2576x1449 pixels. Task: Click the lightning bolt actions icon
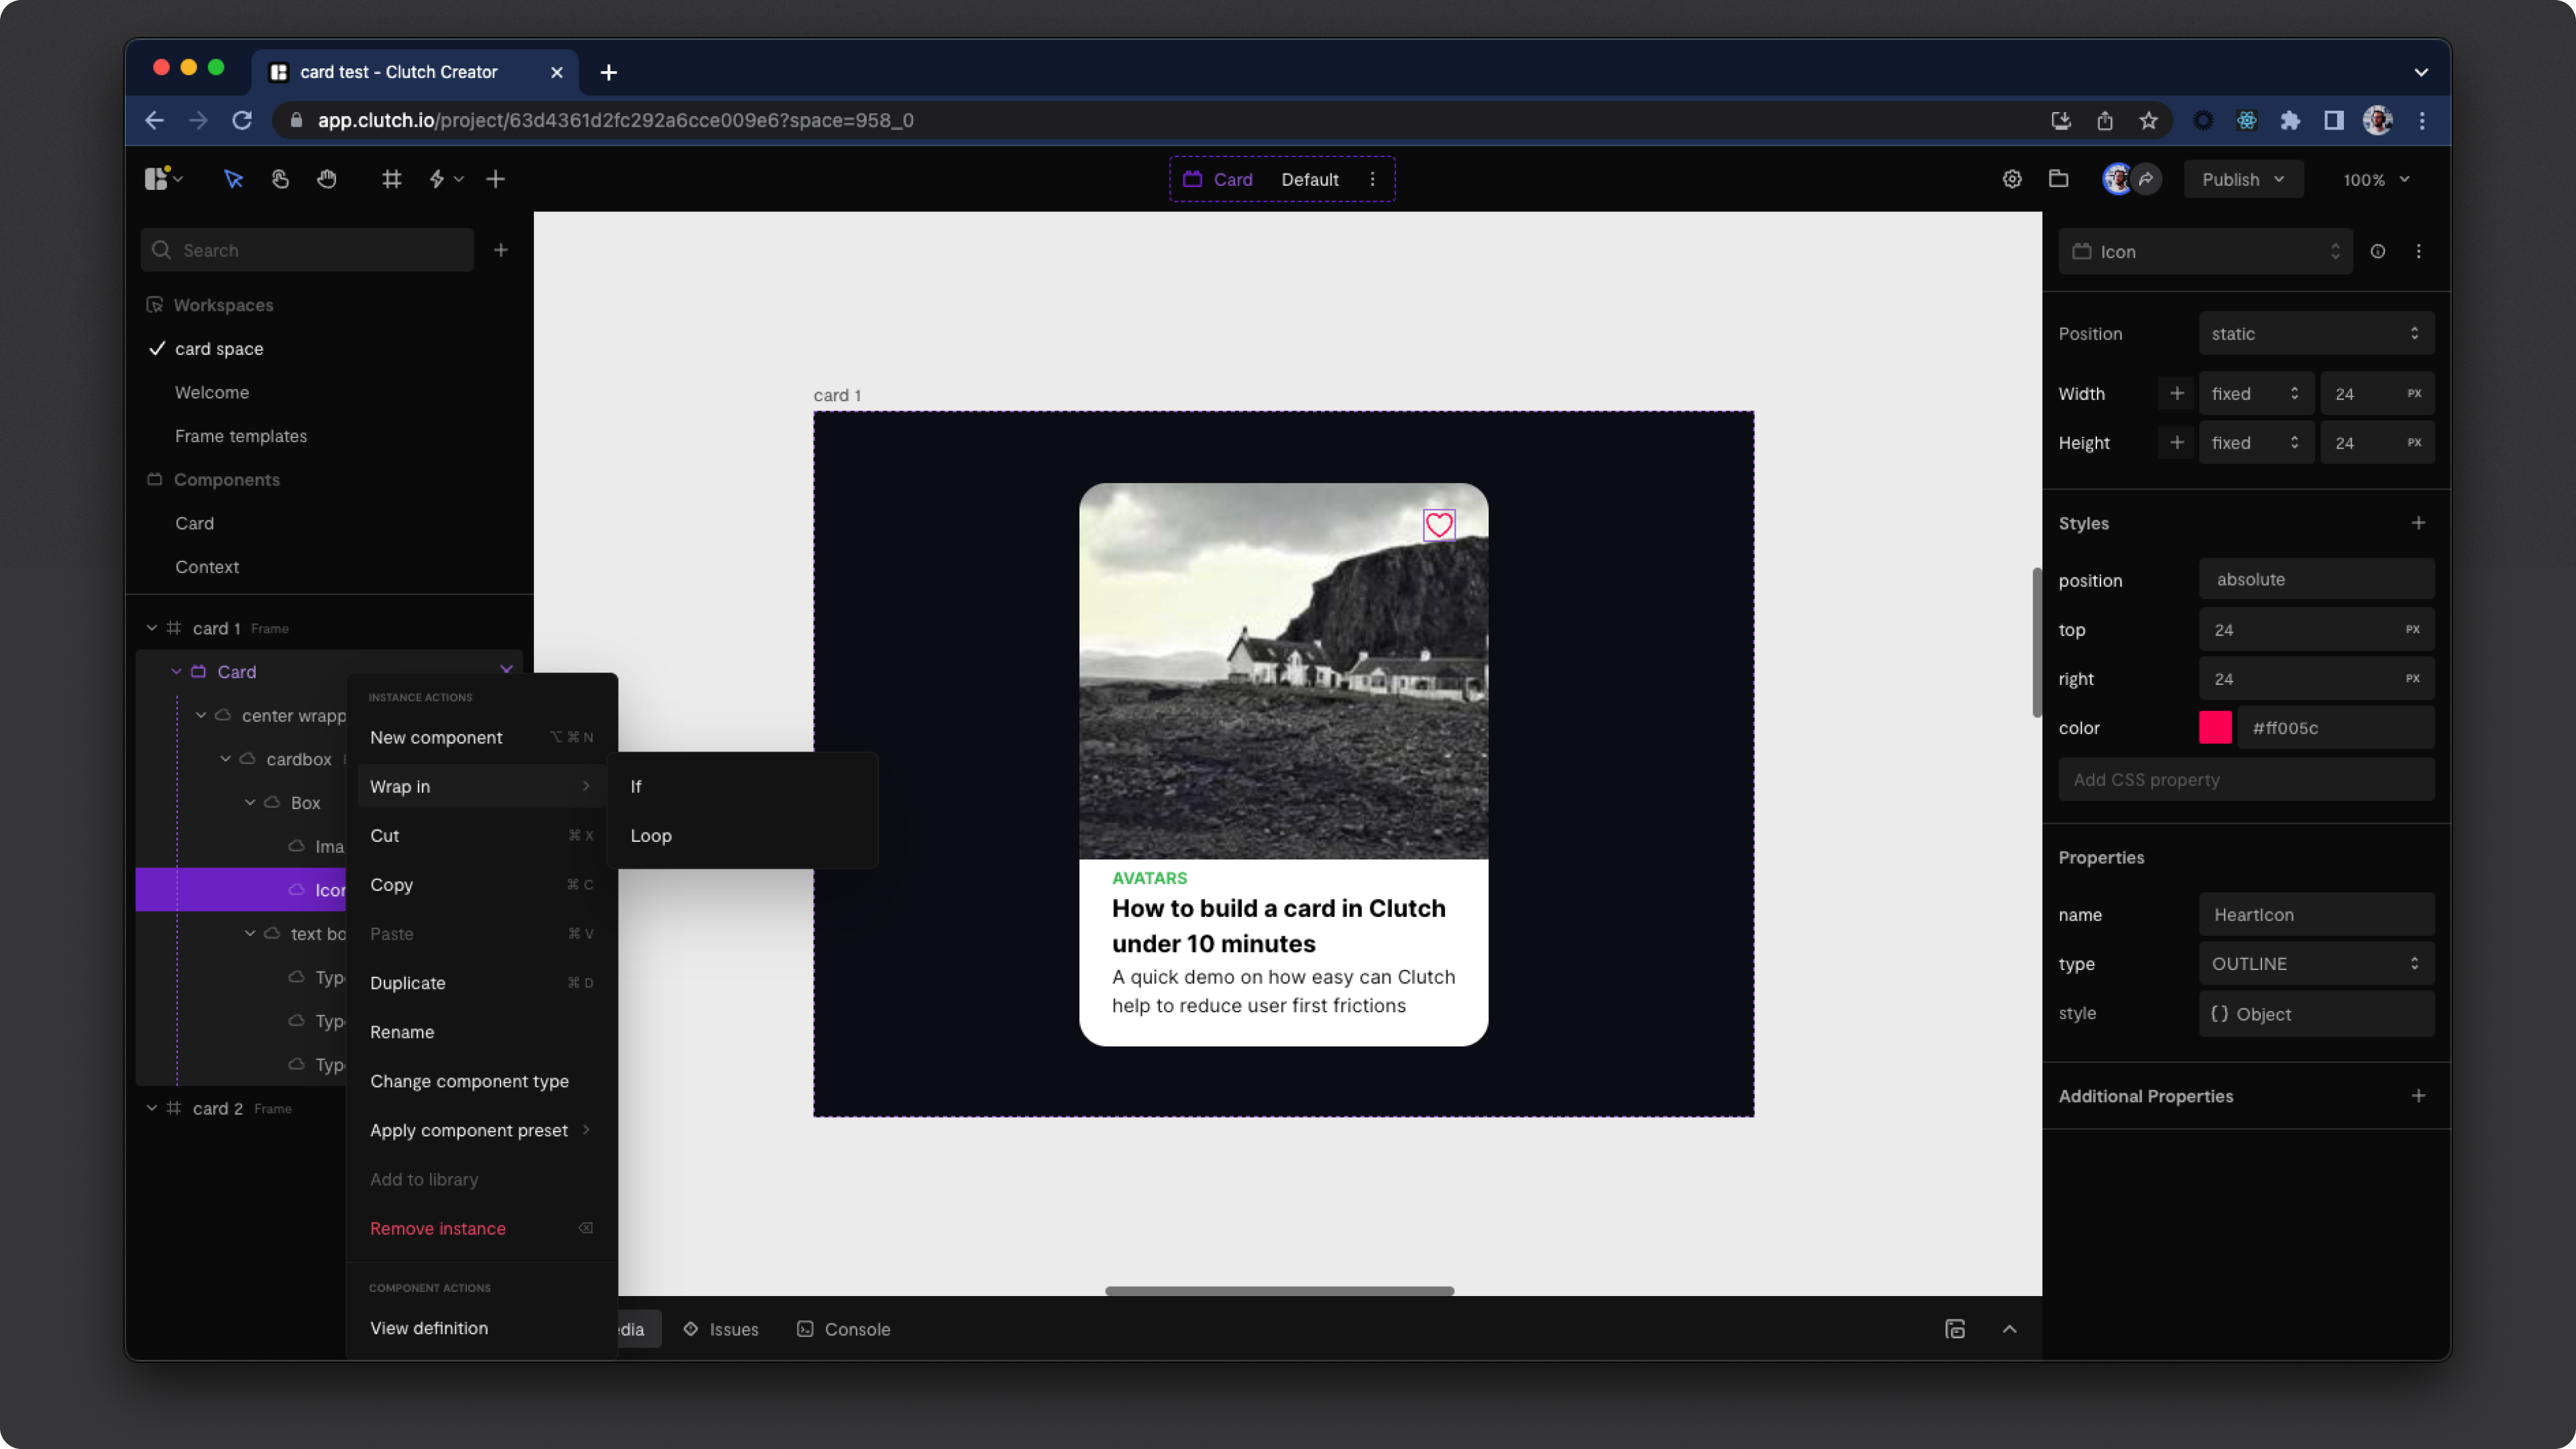coord(437,179)
